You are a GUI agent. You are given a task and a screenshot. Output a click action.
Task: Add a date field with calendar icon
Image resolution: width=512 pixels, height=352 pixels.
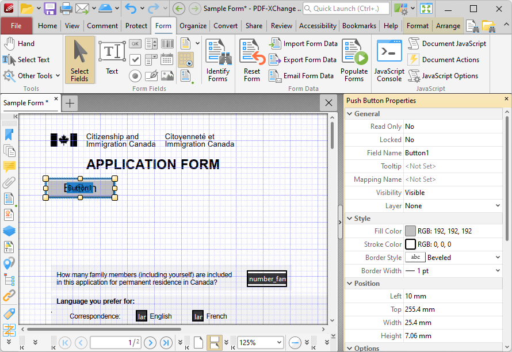point(167,60)
